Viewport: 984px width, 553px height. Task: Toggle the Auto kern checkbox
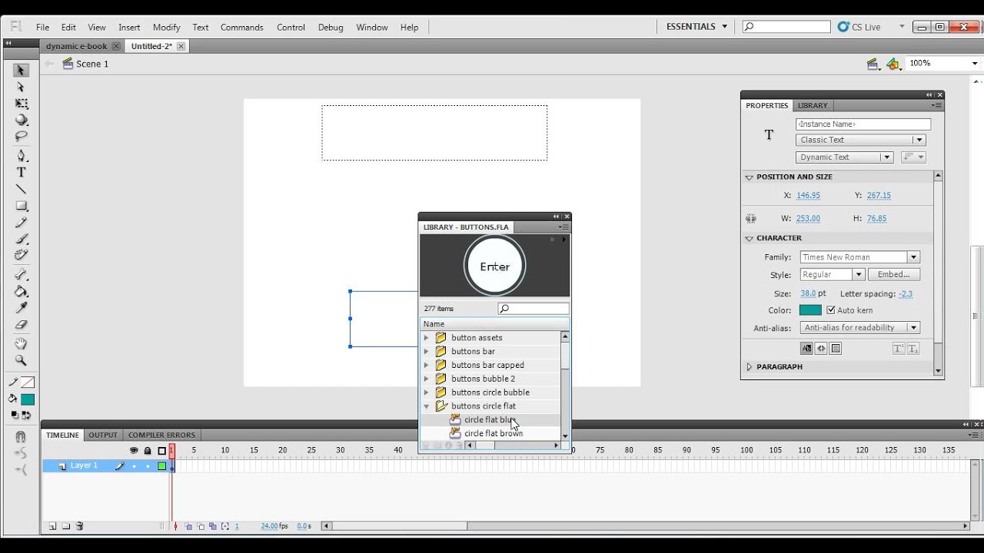coord(831,310)
